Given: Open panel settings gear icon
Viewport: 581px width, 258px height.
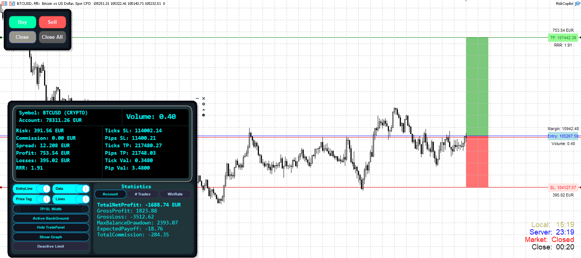Looking at the screenshot, I should coord(204,104).
